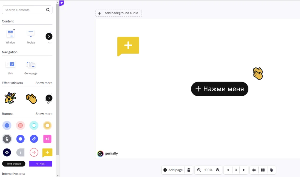The height and width of the screenshot is (177, 300).
Task: Expand Effect stickers carousel arrow
Action: (49, 98)
